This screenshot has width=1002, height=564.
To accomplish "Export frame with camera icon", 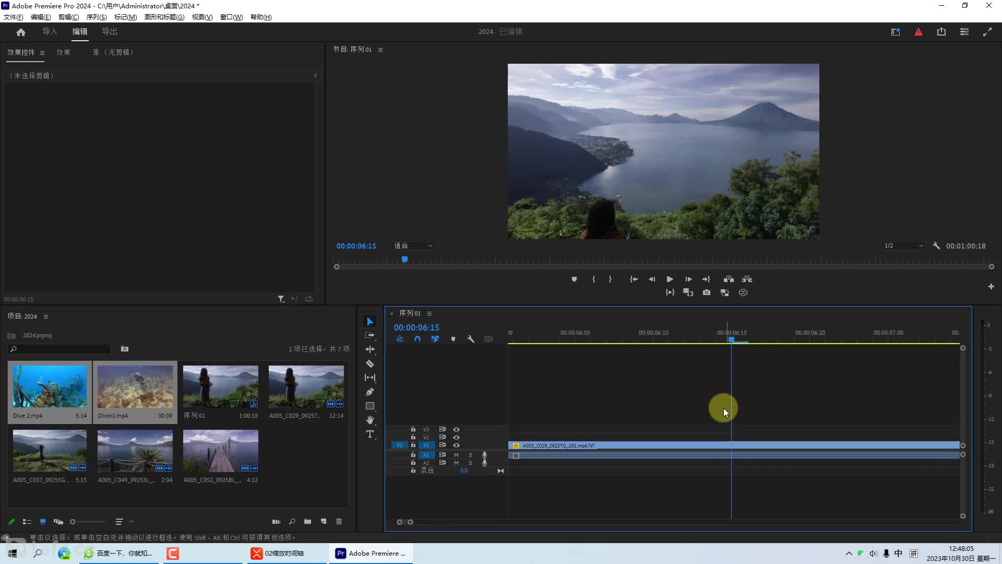I will coord(707,293).
